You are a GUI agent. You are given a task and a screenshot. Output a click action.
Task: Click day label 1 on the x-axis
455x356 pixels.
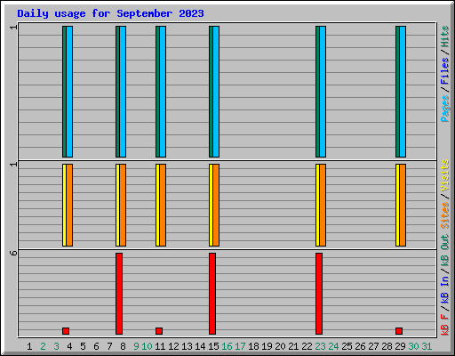29,346
